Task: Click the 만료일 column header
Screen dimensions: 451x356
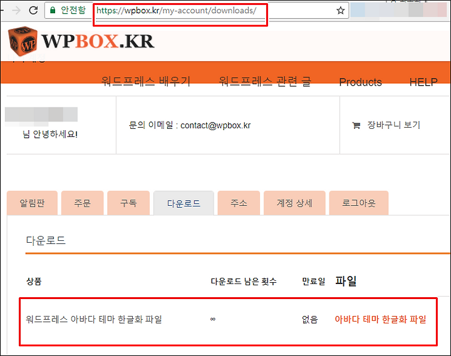Action: [x=314, y=282]
